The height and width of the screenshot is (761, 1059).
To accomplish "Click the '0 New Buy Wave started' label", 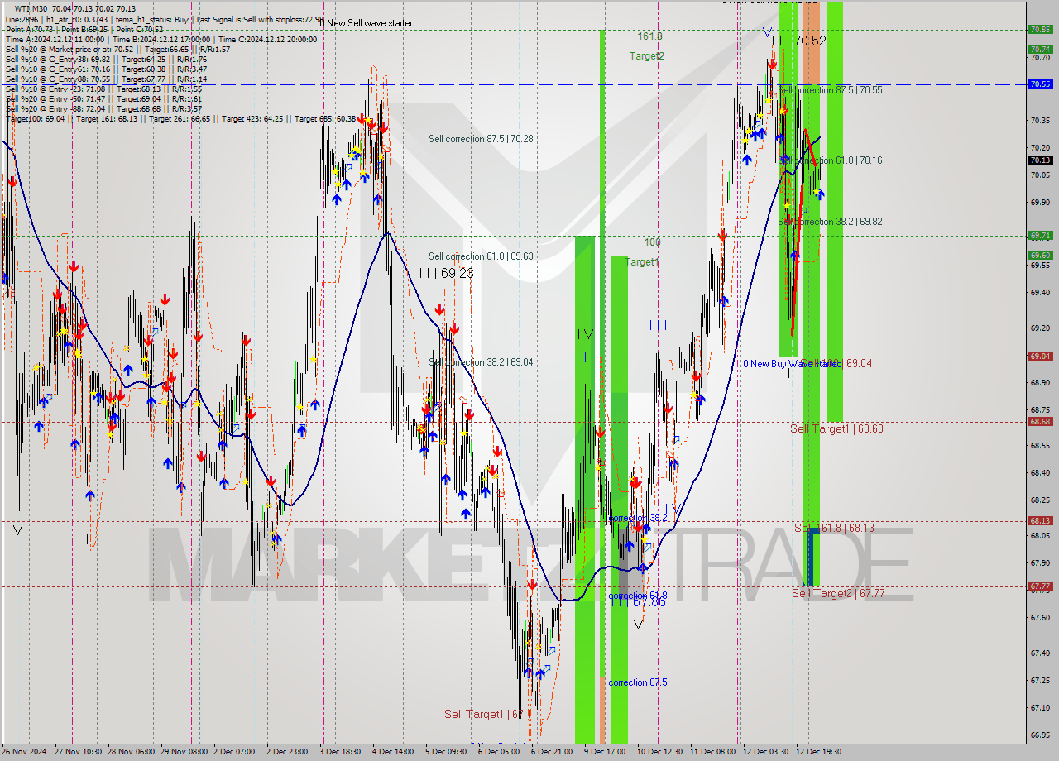I will [791, 363].
